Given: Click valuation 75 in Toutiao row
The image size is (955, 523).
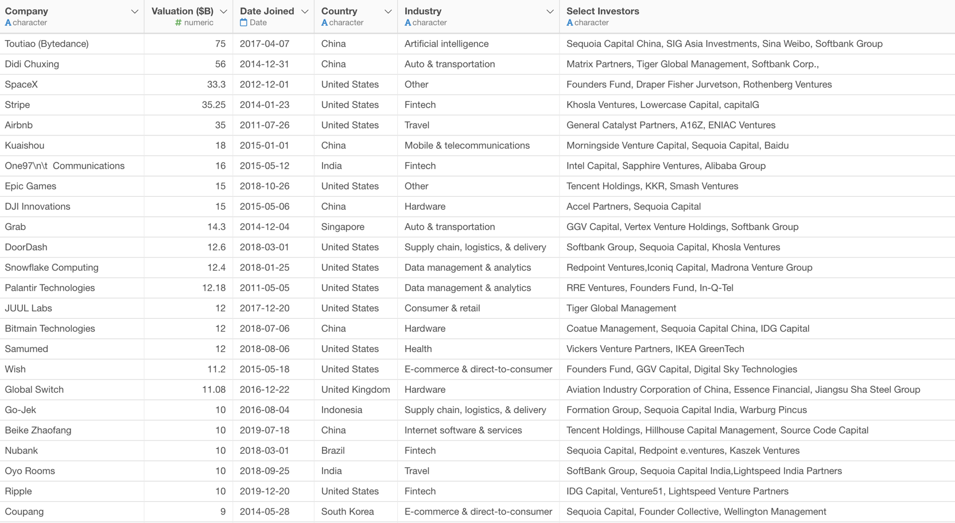Looking at the screenshot, I should click(x=220, y=44).
